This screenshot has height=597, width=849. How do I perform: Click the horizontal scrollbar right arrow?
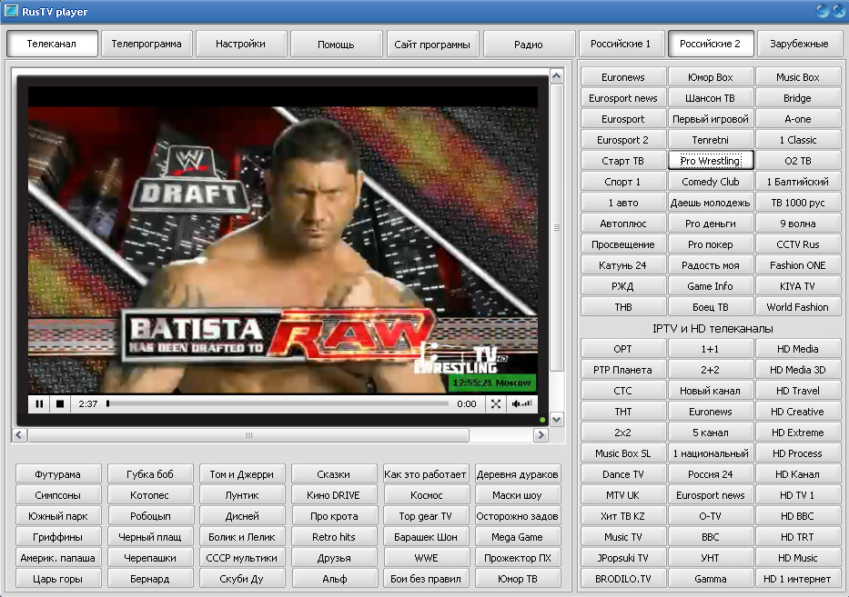(x=541, y=435)
